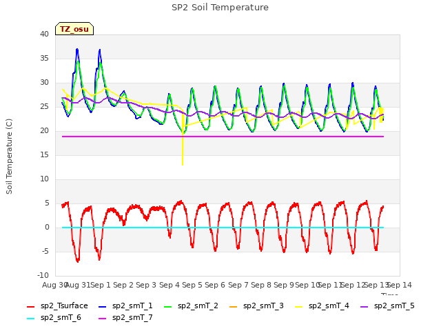The width and height of the screenshot is (441, 331).
Task: Click the magenta sp2_smT_7 legend swatch
Action: 103,319
